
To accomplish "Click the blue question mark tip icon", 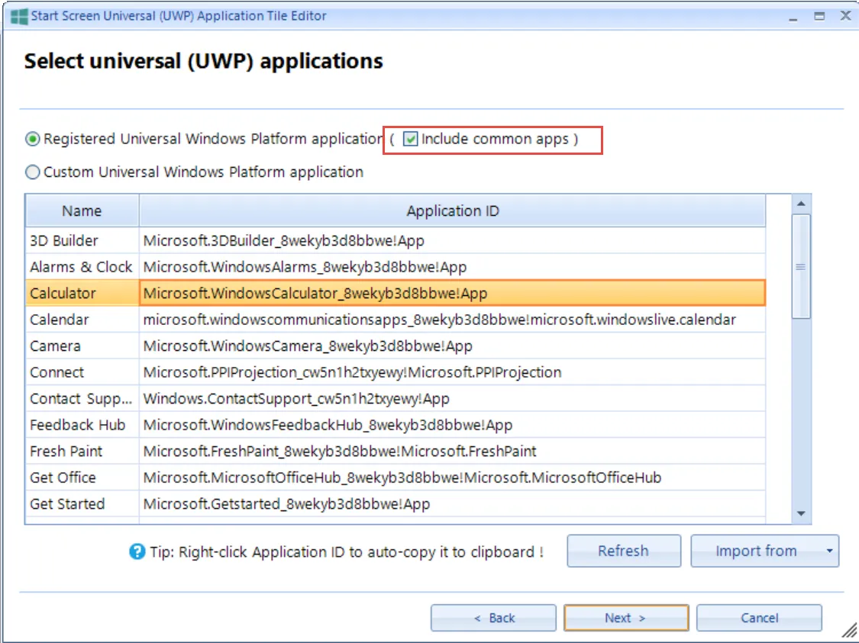I will [137, 551].
